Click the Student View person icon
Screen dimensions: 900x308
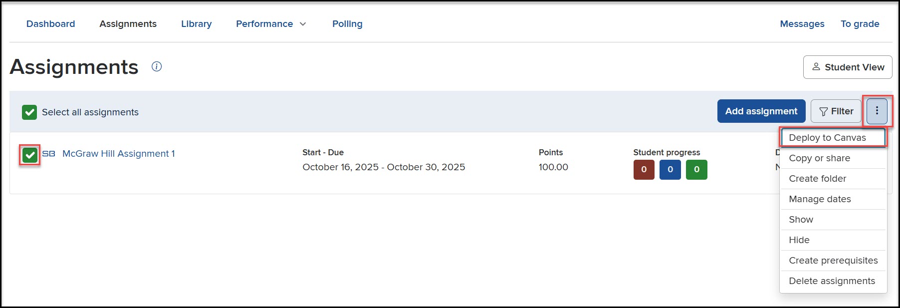816,67
